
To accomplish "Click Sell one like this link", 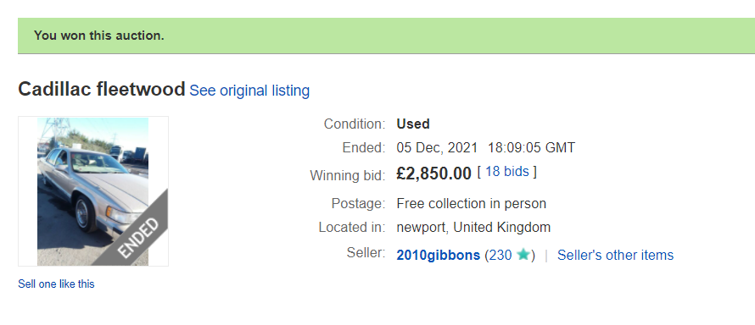I will coord(56,284).
